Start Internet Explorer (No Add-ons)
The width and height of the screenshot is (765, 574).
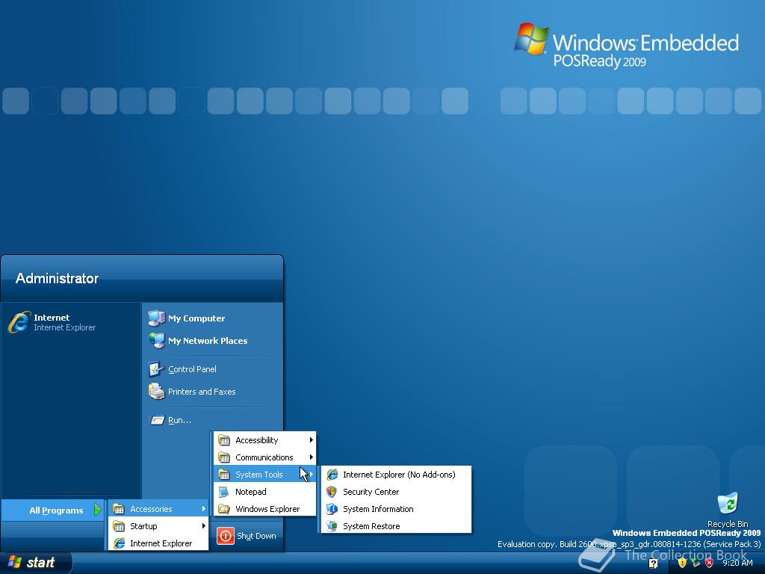tap(396, 475)
